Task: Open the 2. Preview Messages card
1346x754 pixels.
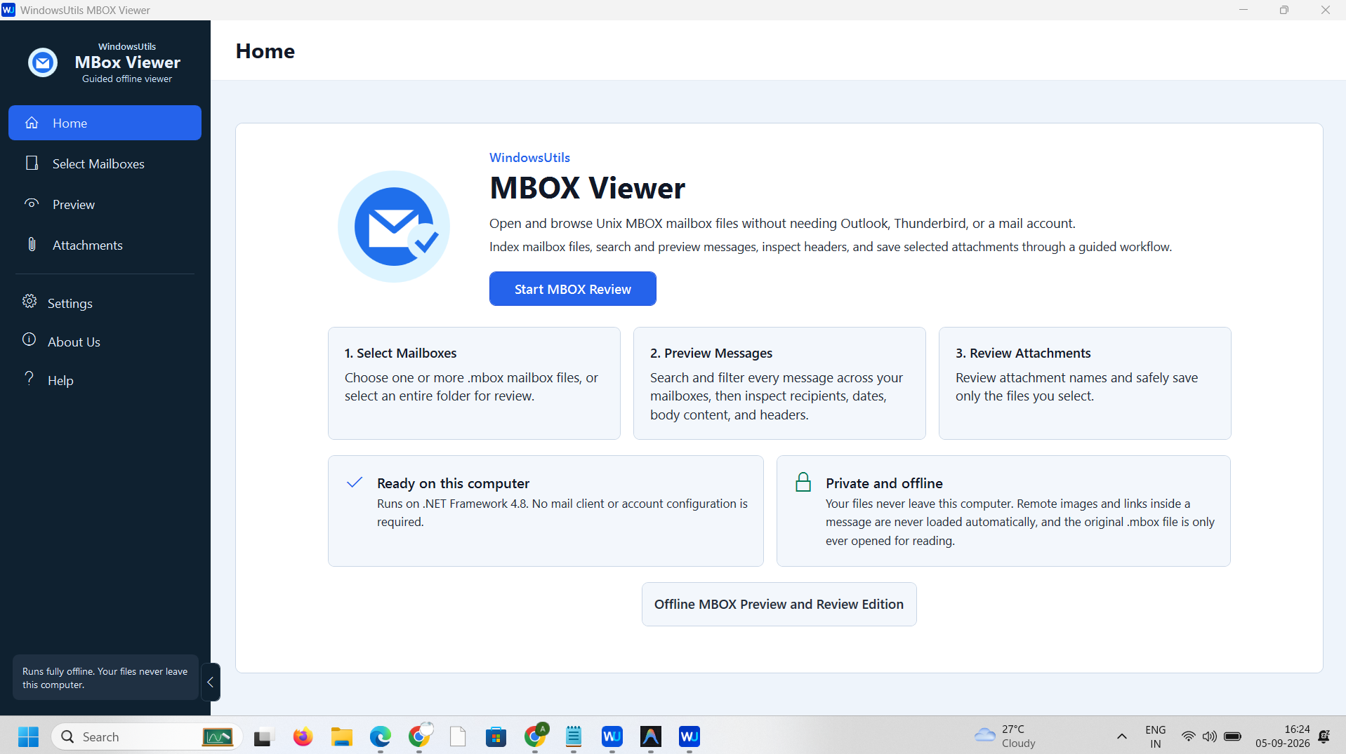Action: tap(779, 383)
